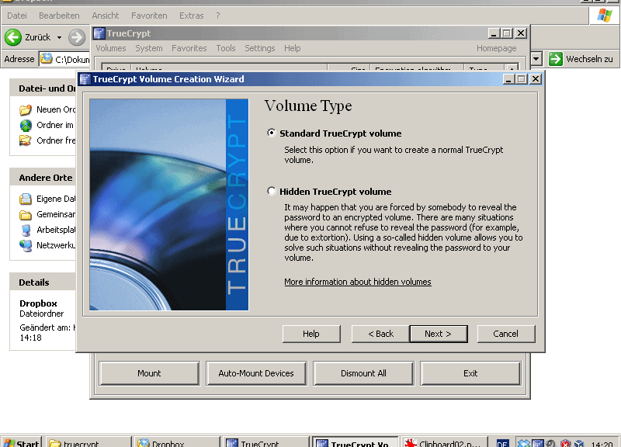Open TrueCrypt's Help menu
This screenshot has height=447, width=621.
pos(293,48)
